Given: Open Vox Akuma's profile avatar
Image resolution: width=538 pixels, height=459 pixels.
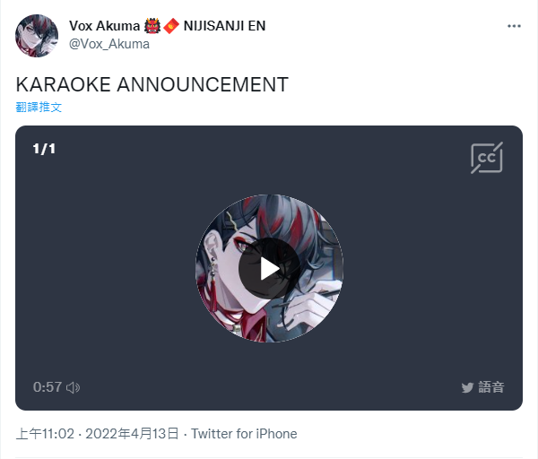Looking at the screenshot, I should (37, 35).
